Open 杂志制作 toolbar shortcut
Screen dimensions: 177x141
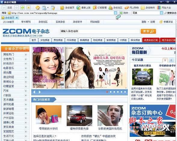tap(148, 8)
